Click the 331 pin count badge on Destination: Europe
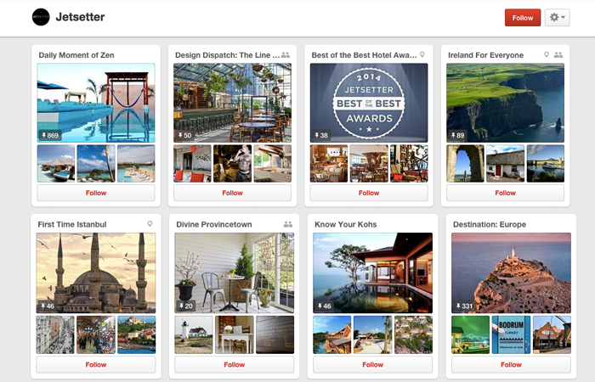This screenshot has height=382, width=595. point(464,306)
